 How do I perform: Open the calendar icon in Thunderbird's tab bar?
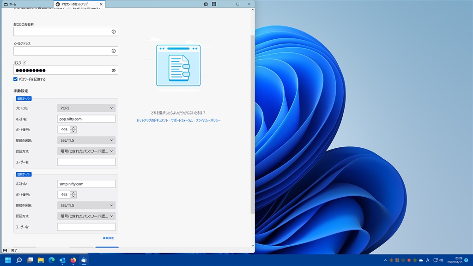click(206, 4)
